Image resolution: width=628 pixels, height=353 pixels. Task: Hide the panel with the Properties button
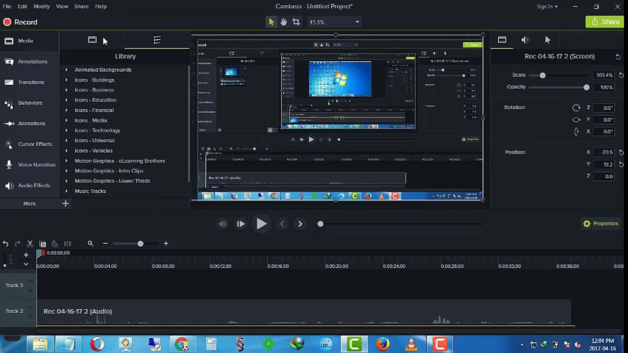click(600, 224)
